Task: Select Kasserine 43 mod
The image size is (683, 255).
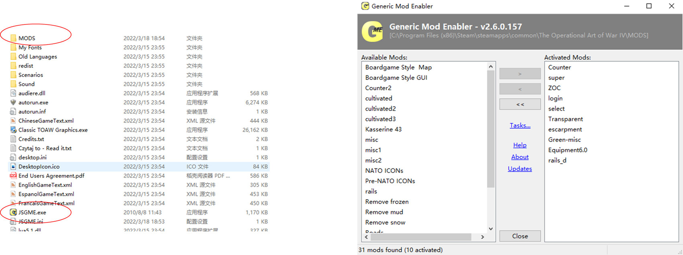Action: click(x=383, y=130)
